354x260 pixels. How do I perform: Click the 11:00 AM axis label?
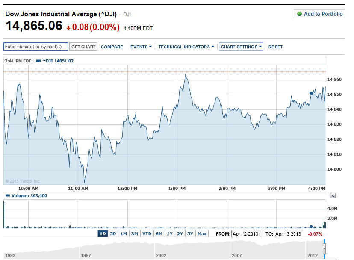tap(78, 188)
